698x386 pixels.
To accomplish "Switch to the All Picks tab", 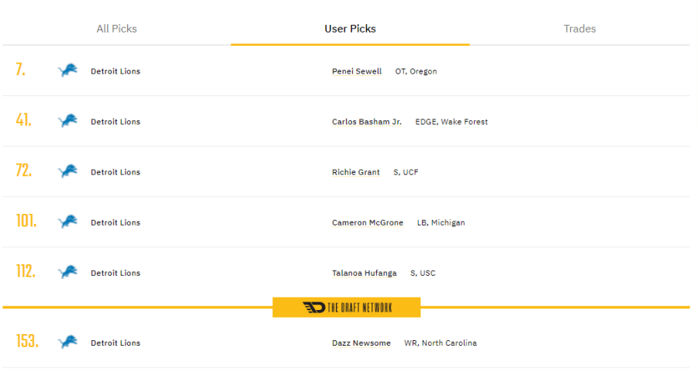I will point(116,29).
